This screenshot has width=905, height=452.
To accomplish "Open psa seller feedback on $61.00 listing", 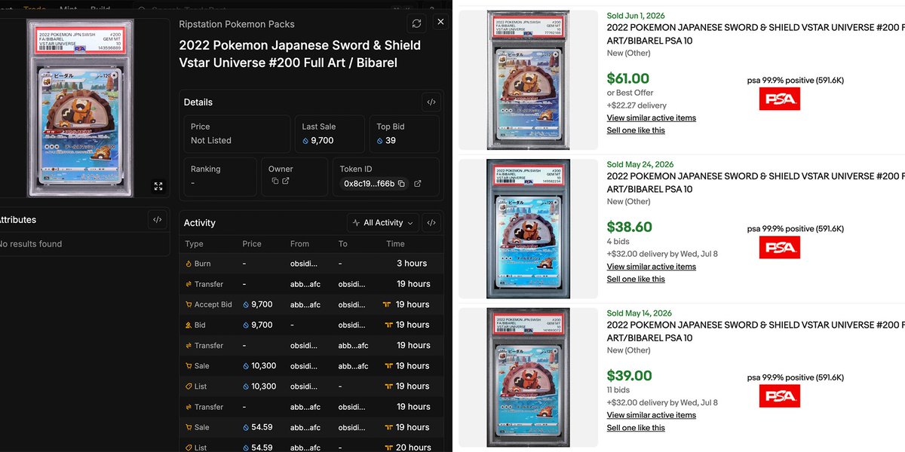I will [796, 80].
